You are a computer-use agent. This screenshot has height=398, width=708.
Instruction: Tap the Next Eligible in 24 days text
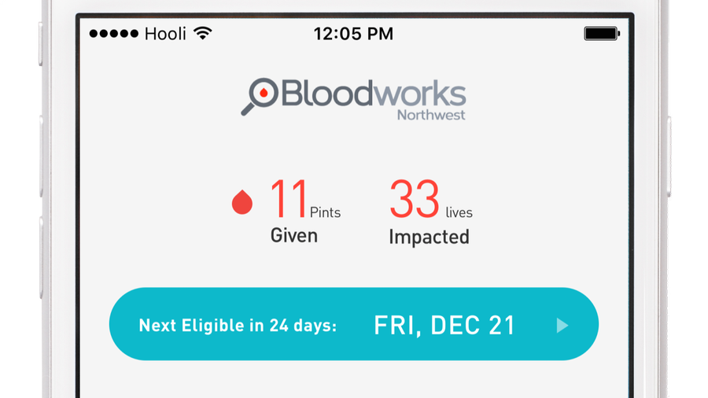(x=238, y=325)
